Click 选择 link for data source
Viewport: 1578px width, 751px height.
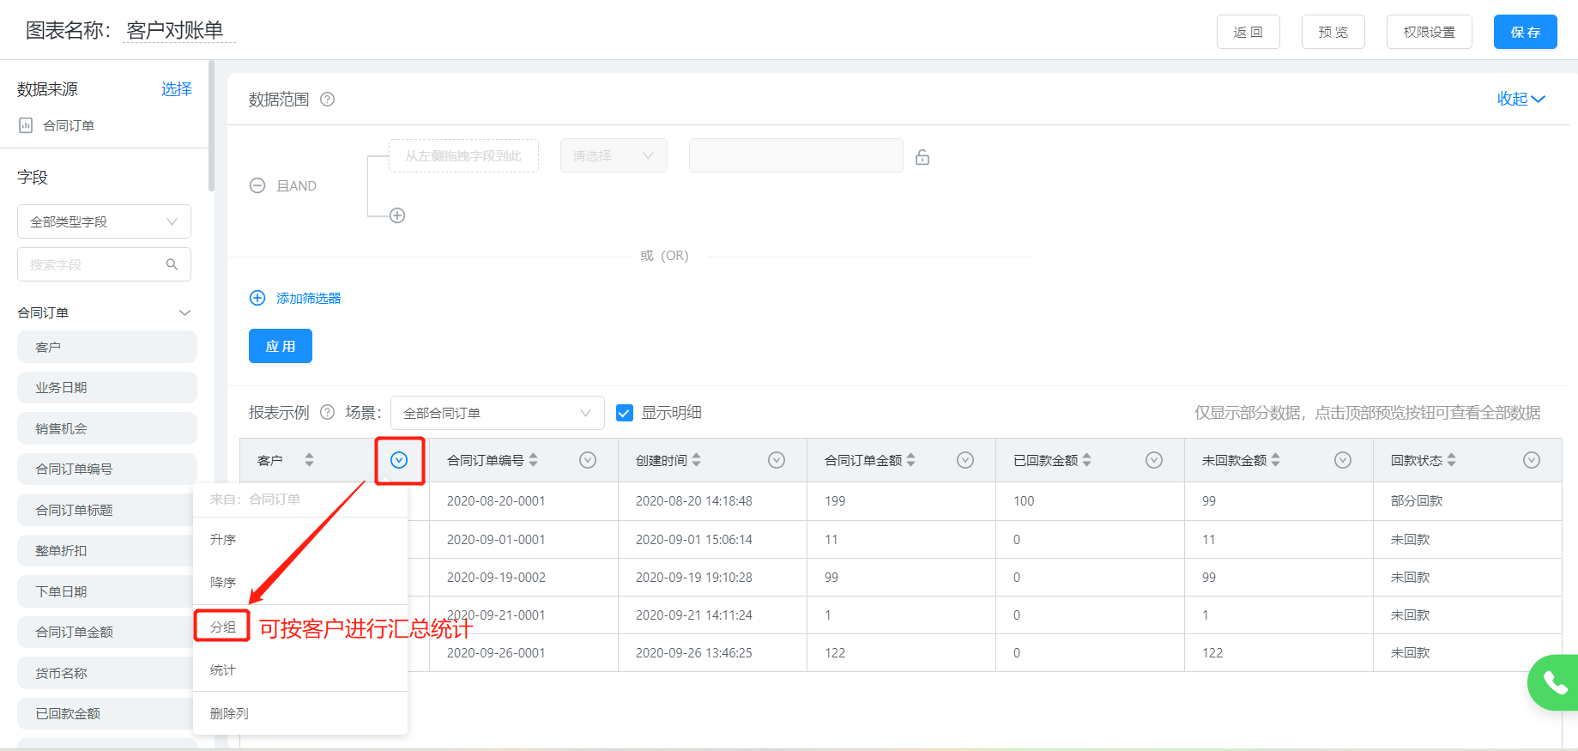[177, 88]
